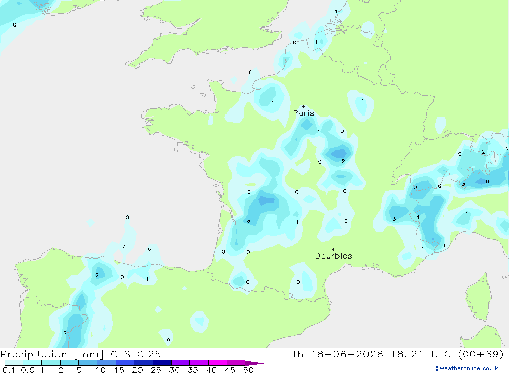Click the 'Th 18-06-2026 18..21 UTC (00+69)' timestamp
Viewport: 509px width, 373px height.
point(398,354)
